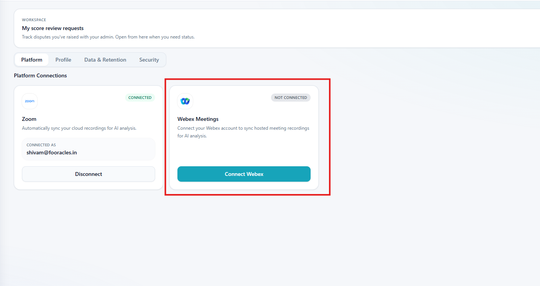This screenshot has width=540, height=286.
Task: Click the Zoom cloud recordings description
Action: 79,128
